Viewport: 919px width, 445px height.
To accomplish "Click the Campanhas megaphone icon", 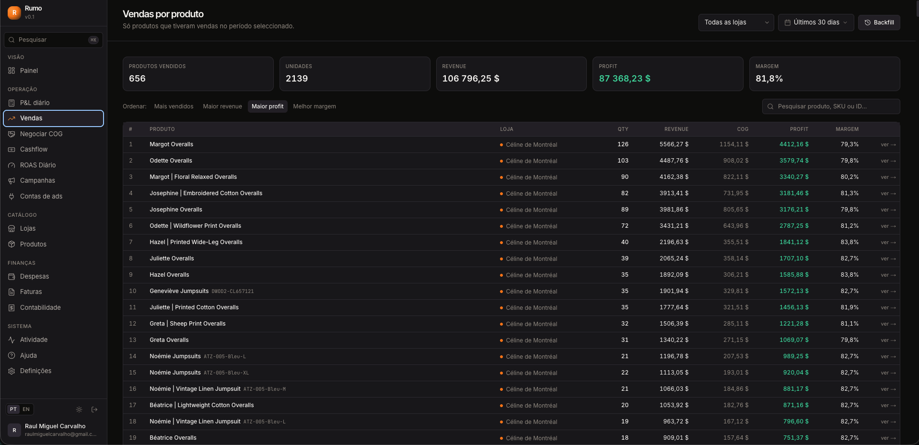I will [12, 181].
